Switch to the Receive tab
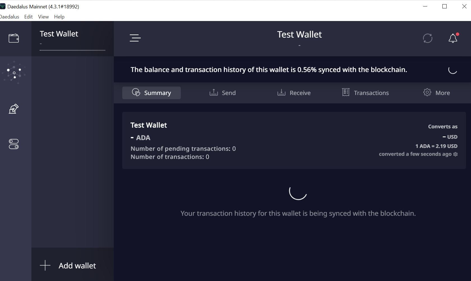Screen dimensions: 471x281 tap(294, 93)
